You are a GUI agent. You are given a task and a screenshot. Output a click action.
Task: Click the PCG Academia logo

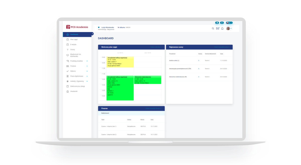point(77,27)
